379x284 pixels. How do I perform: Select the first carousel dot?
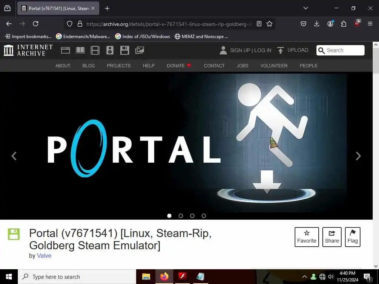click(x=169, y=216)
